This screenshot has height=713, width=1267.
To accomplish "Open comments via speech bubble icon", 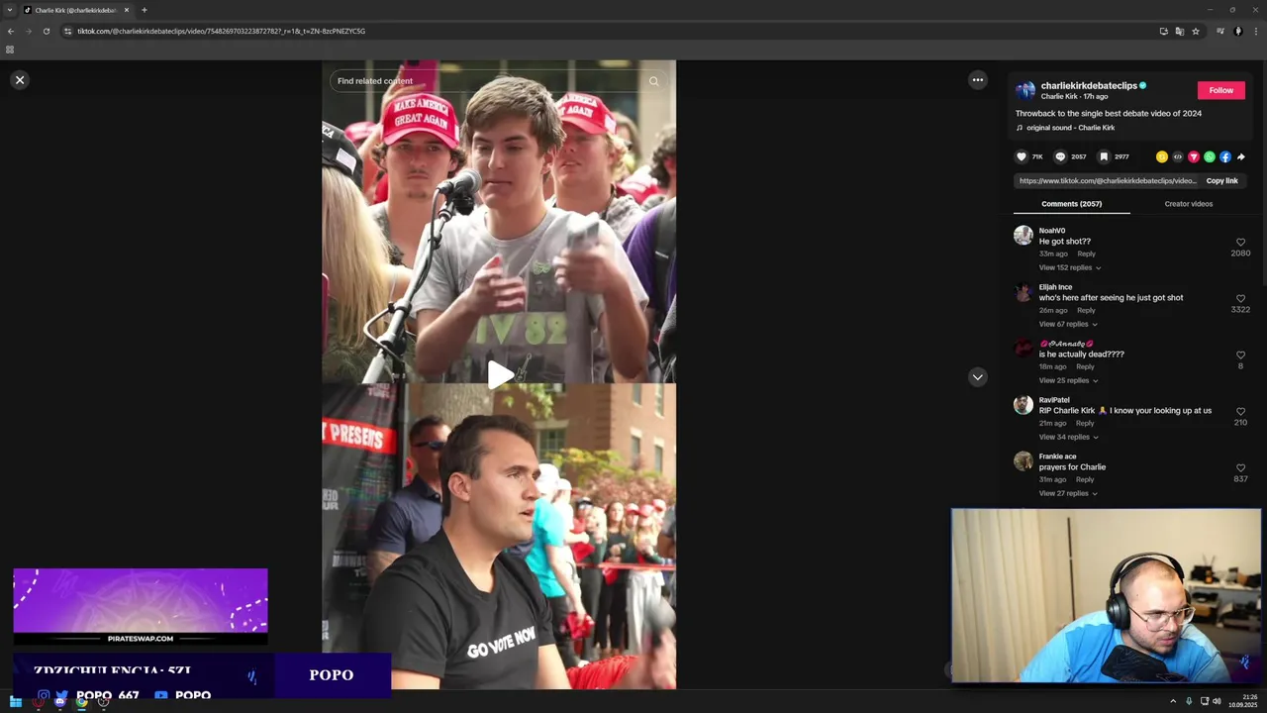I will pyautogui.click(x=1060, y=156).
